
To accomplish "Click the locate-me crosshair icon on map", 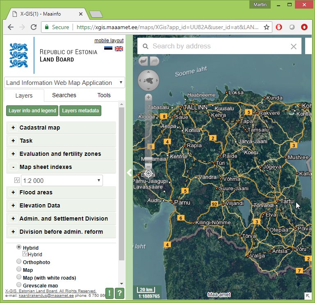I will 148,173.
